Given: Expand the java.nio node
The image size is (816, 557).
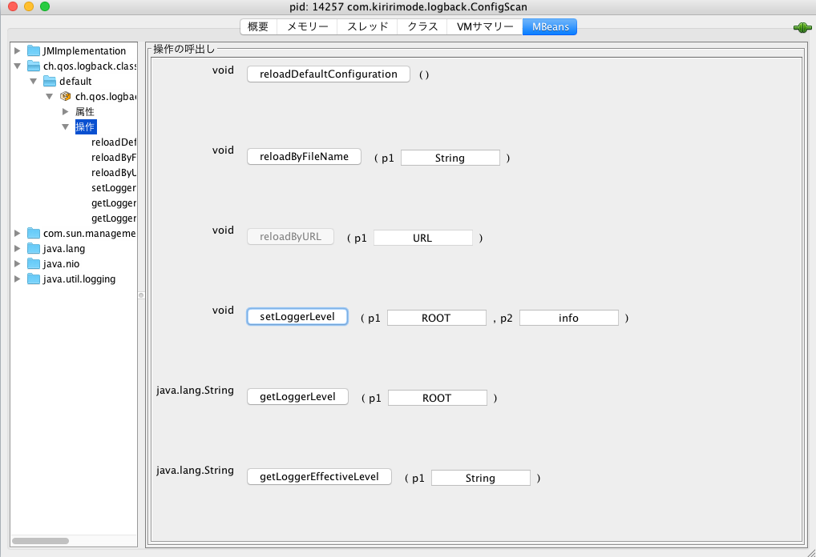Looking at the screenshot, I should pyautogui.click(x=17, y=263).
